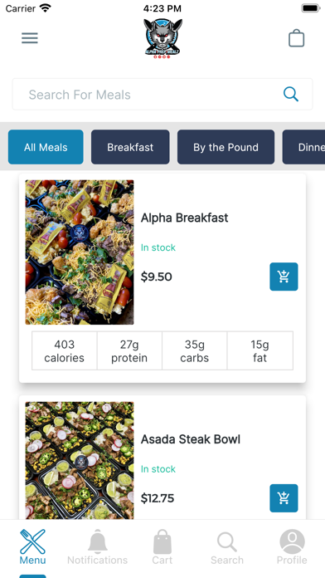The width and height of the screenshot is (325, 578).
Task: Go to the Cart tab
Action: pyautogui.click(x=162, y=547)
